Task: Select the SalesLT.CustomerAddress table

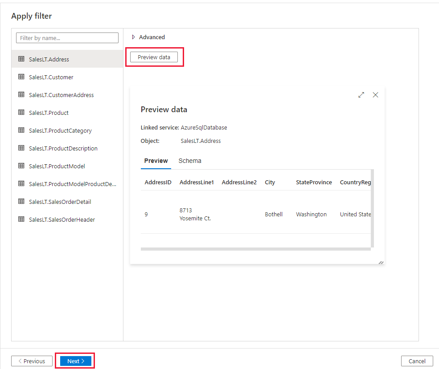Action: pyautogui.click(x=61, y=94)
